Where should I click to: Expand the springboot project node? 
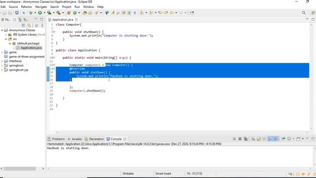[x=2, y=65]
